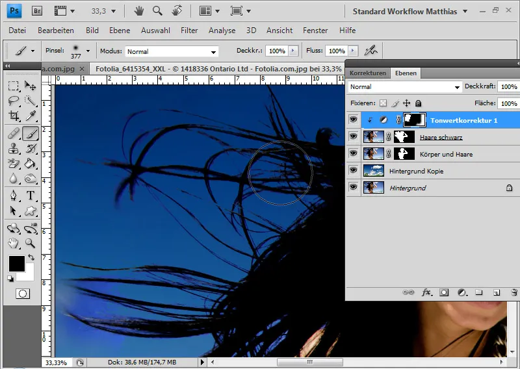Toggle Quick Mask mode
This screenshot has width=520, height=369.
pyautogui.click(x=23, y=294)
